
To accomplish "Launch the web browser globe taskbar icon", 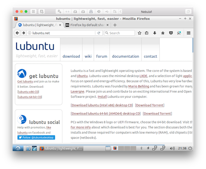I will coord(35,148).
